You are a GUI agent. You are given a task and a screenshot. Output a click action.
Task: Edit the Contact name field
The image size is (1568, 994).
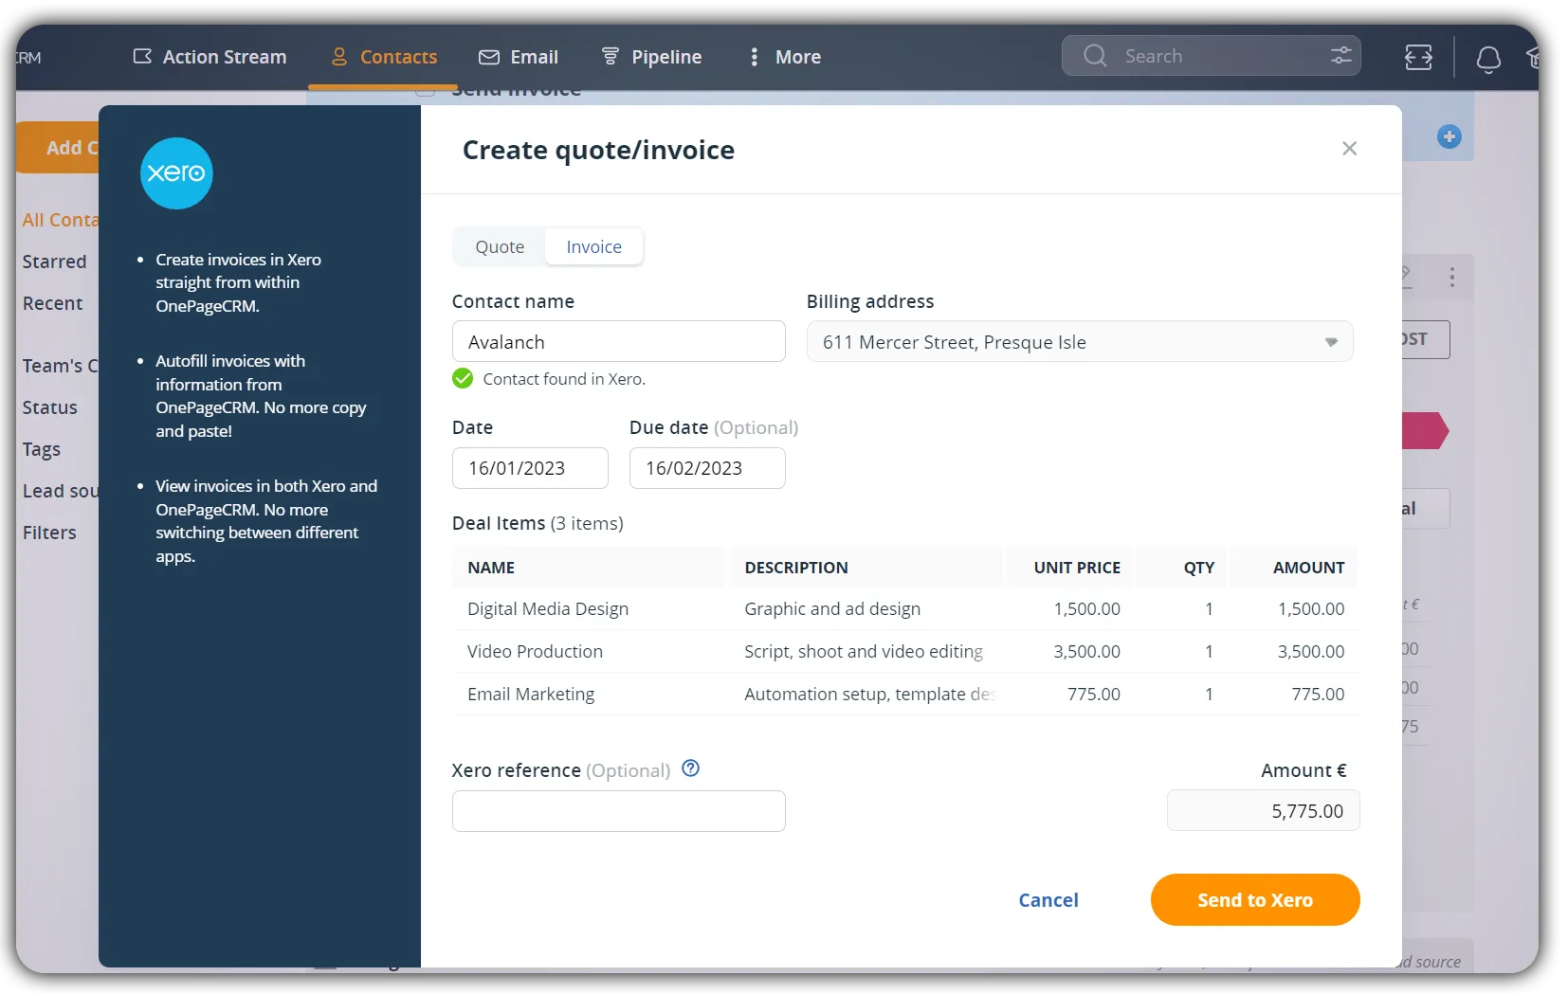coord(619,341)
